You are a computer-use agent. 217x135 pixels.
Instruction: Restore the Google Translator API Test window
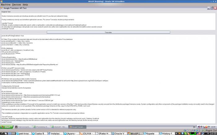tap(212, 8)
